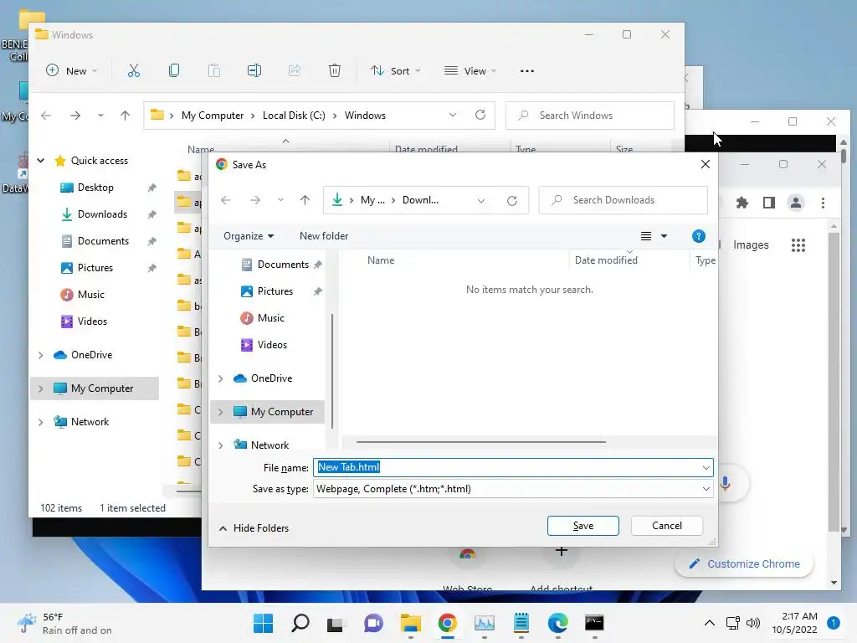Select Pictures in Save As navigation pane

pos(275,291)
